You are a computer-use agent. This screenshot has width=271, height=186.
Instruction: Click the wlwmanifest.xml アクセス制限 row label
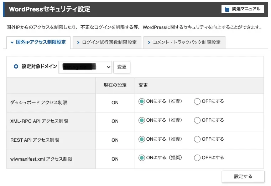coord(41,159)
